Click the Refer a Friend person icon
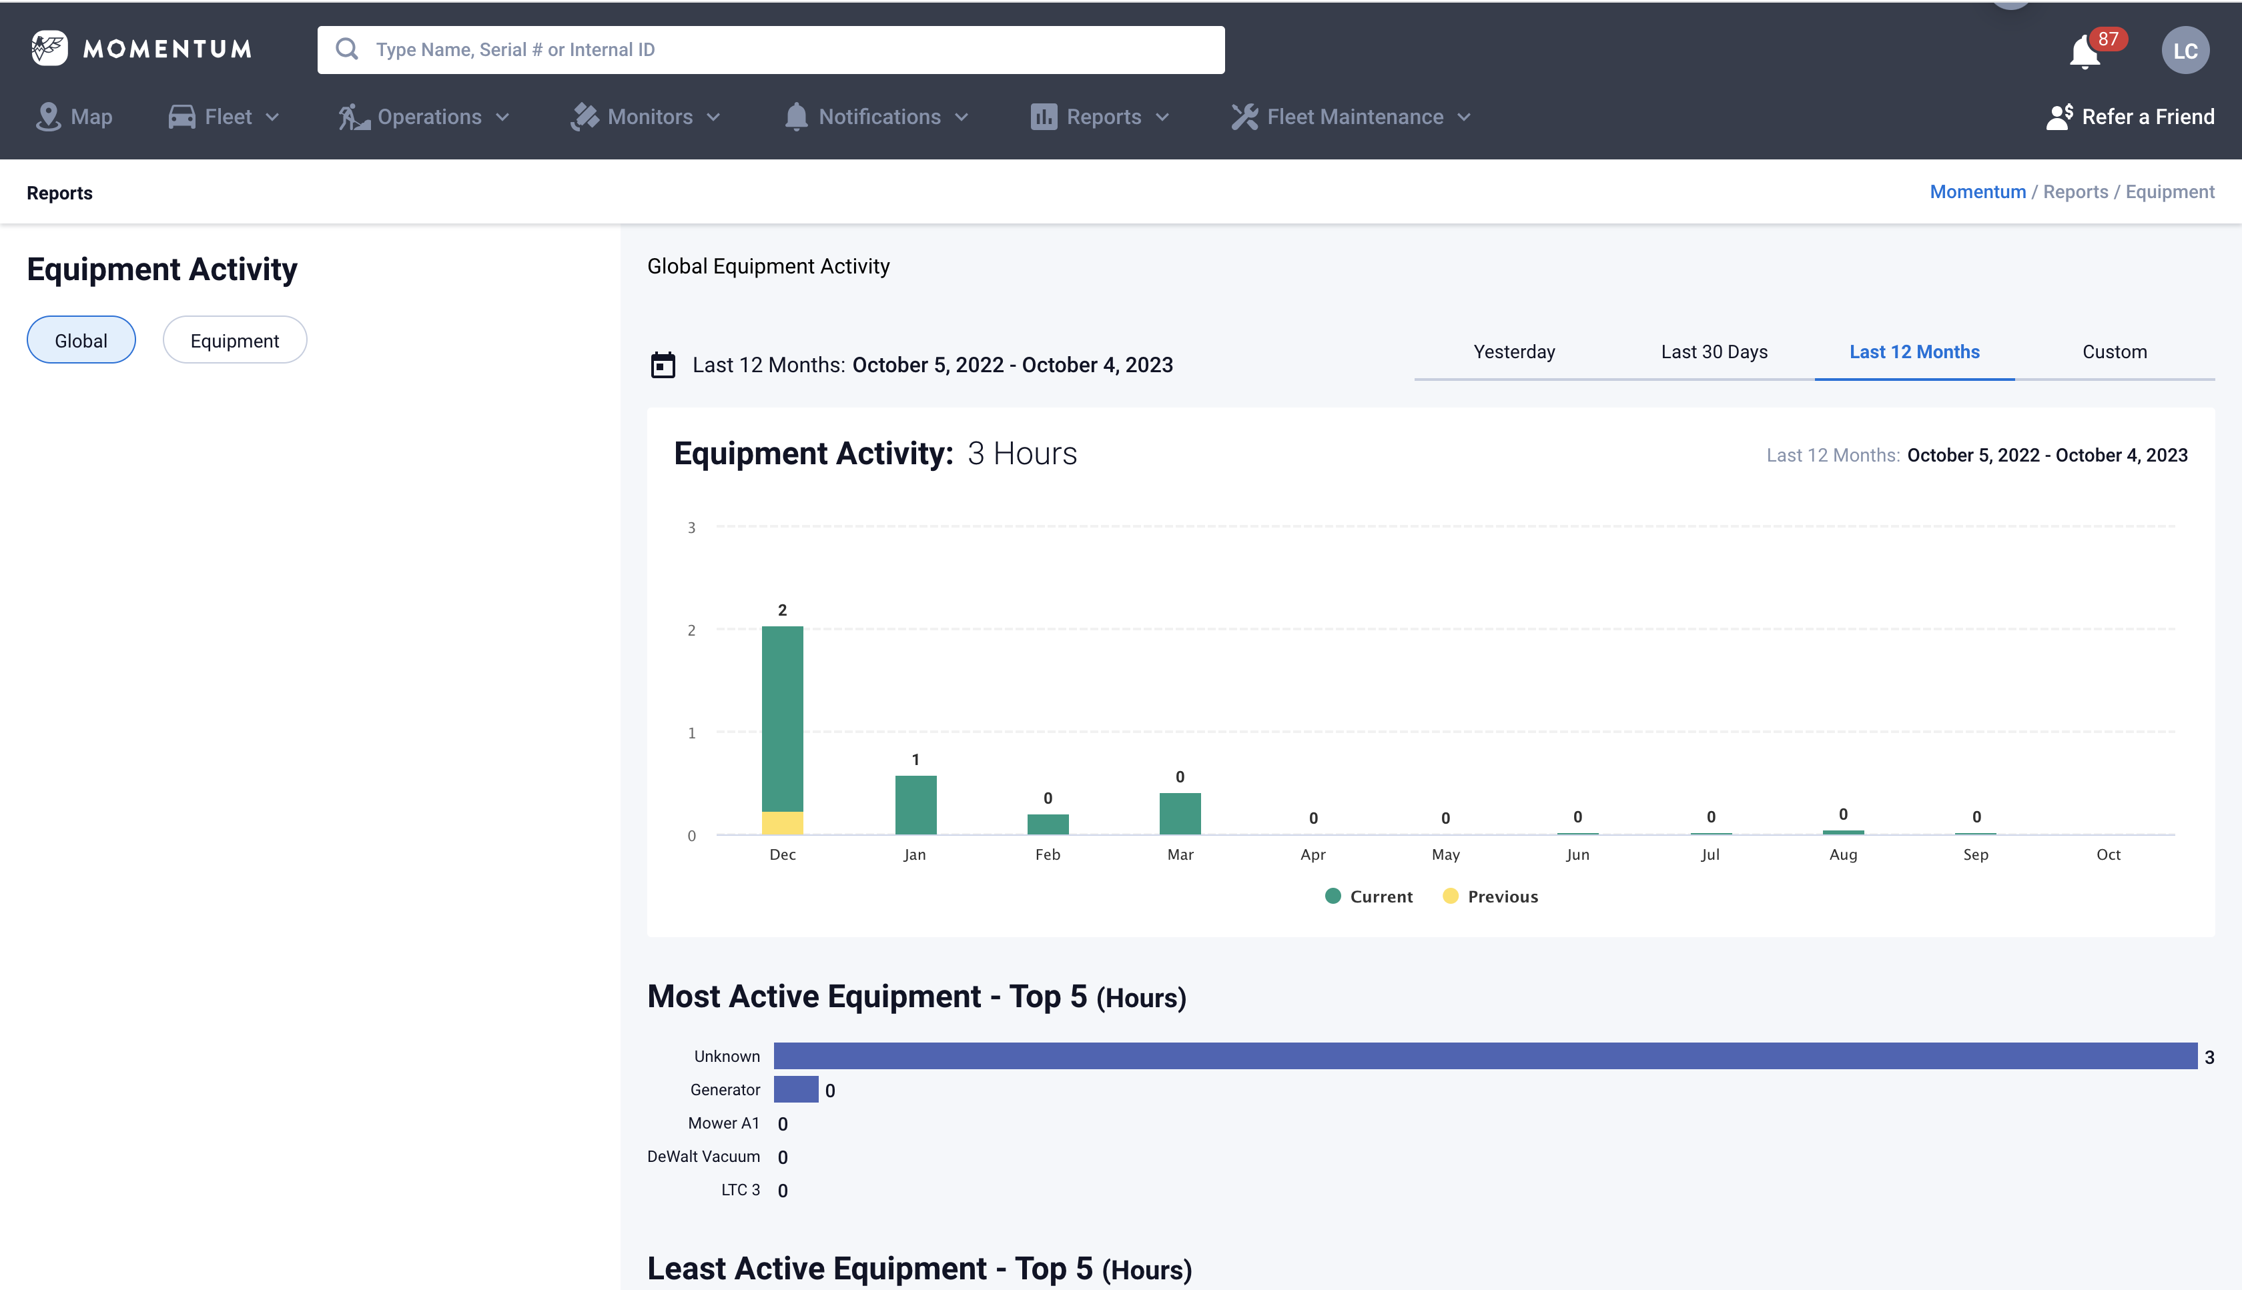 pos(2059,117)
